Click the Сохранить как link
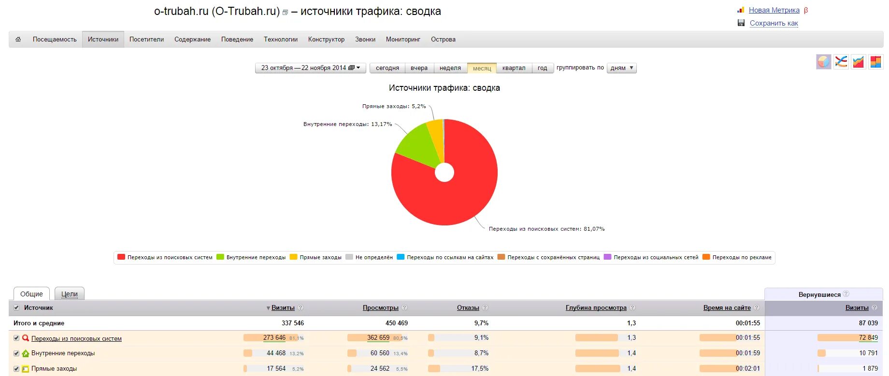The height and width of the screenshot is (376, 889). [x=774, y=23]
